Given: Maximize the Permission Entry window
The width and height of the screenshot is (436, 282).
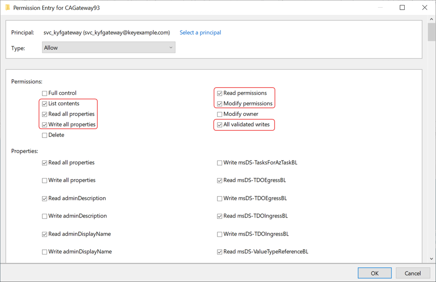Looking at the screenshot, I should coord(402,8).
